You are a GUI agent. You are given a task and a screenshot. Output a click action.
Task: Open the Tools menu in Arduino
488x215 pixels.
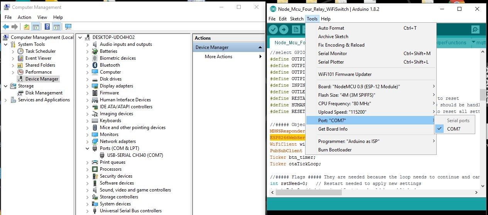(312, 18)
